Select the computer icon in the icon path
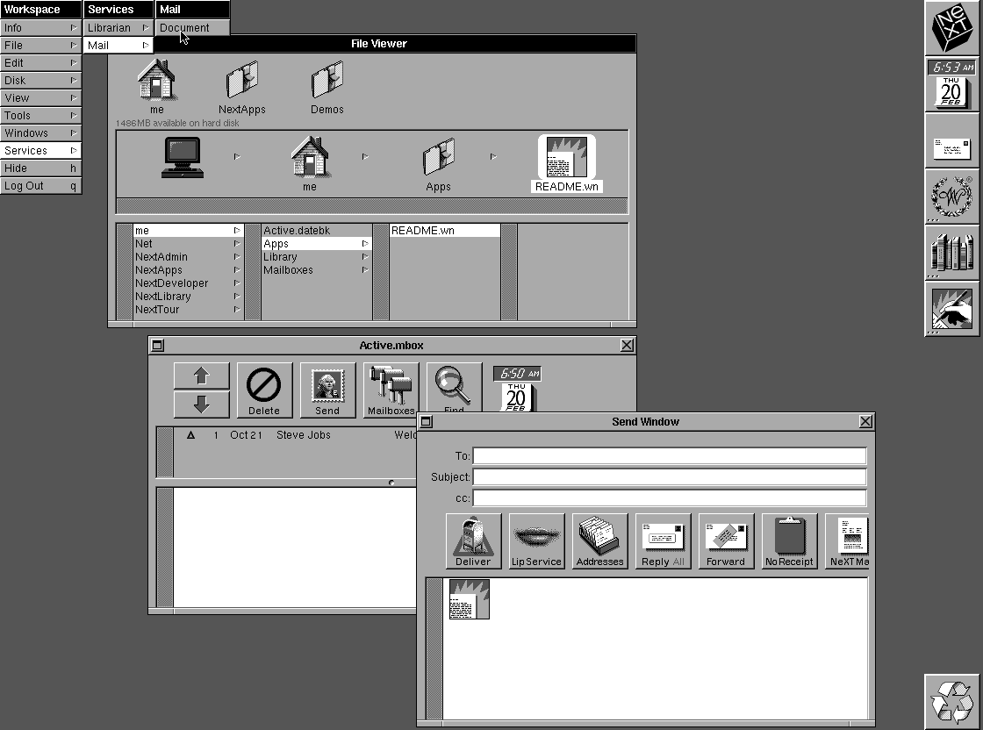This screenshot has height=730, width=983. tap(182, 158)
